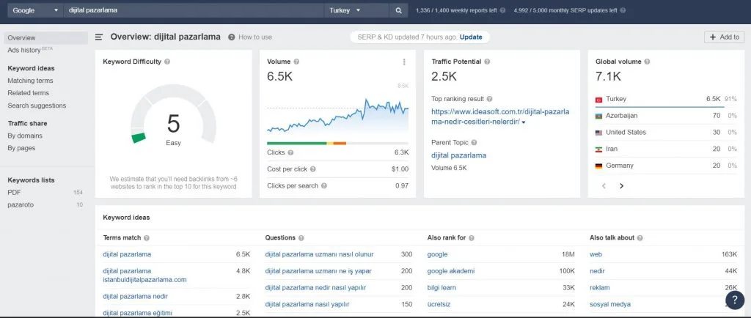
Task: Click Global volume help icon
Action: point(647,62)
